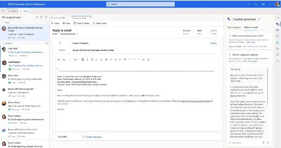The width and height of the screenshot is (281, 148).
Task: Remove link from the email text
Action: 148,60
